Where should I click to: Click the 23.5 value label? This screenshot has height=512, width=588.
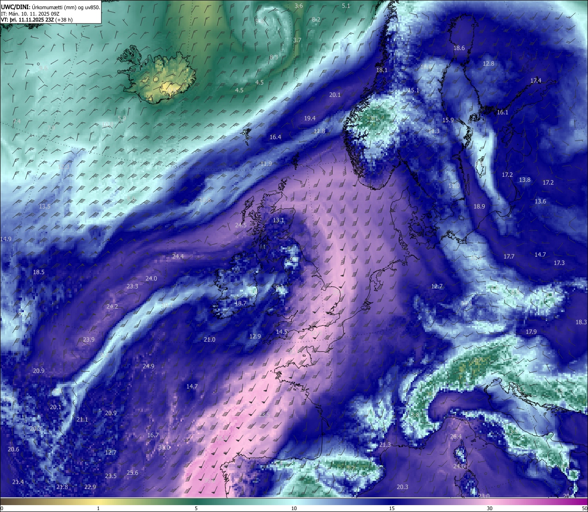111,476
